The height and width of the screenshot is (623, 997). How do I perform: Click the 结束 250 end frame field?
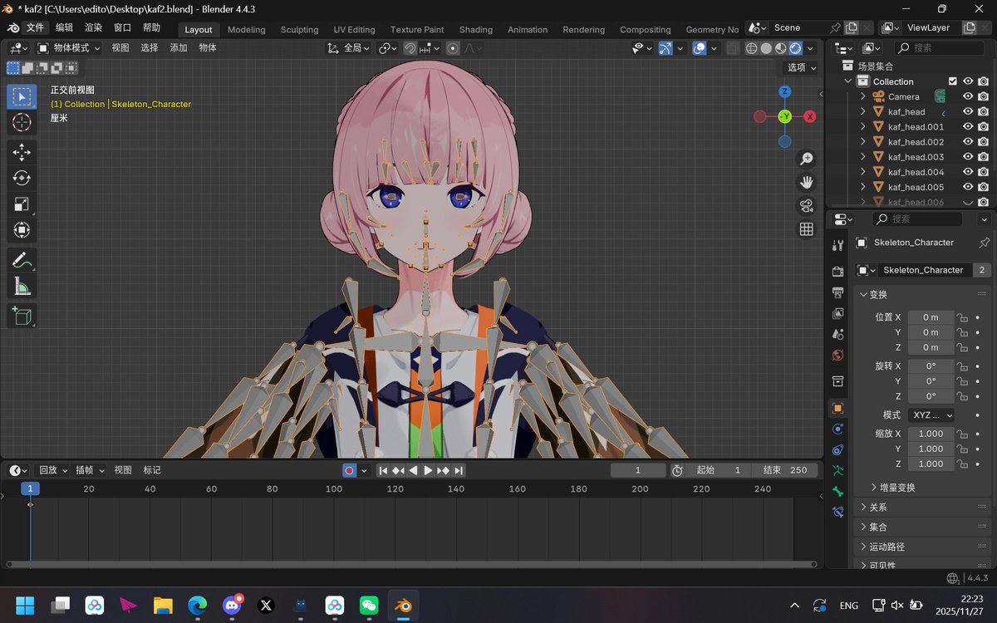[786, 470]
